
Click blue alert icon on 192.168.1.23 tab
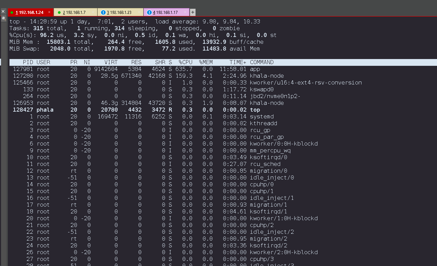(x=103, y=13)
